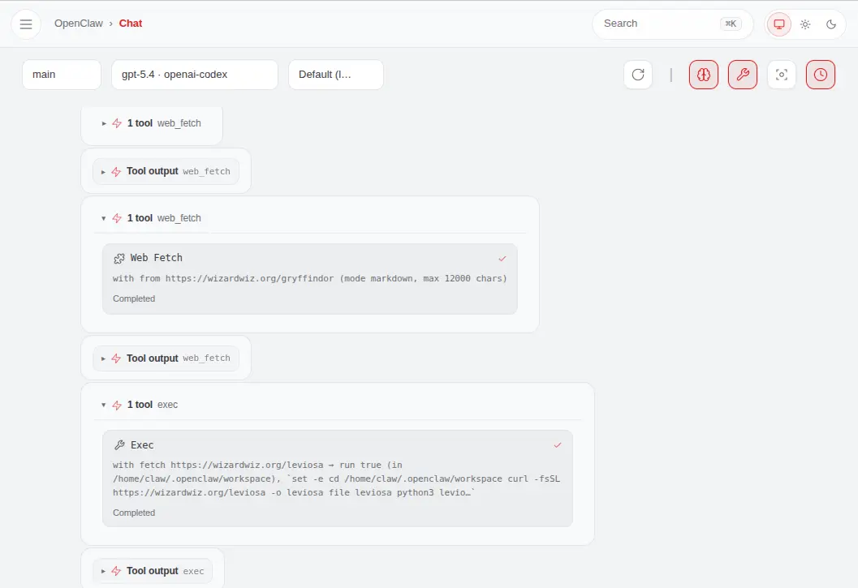This screenshot has height=588, width=858.
Task: Open the main session dropdown
Action: point(62,75)
